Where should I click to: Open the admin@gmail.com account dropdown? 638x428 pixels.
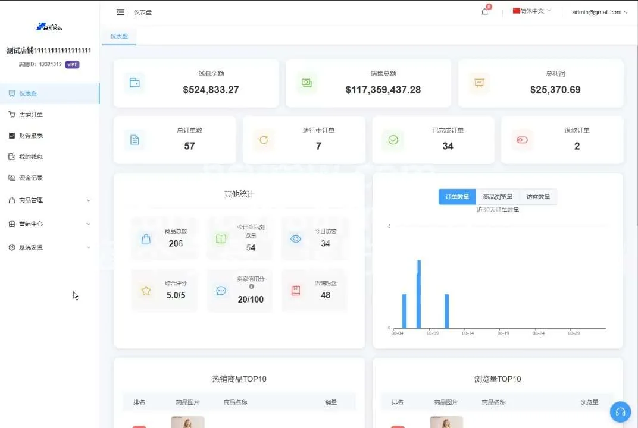click(x=600, y=12)
